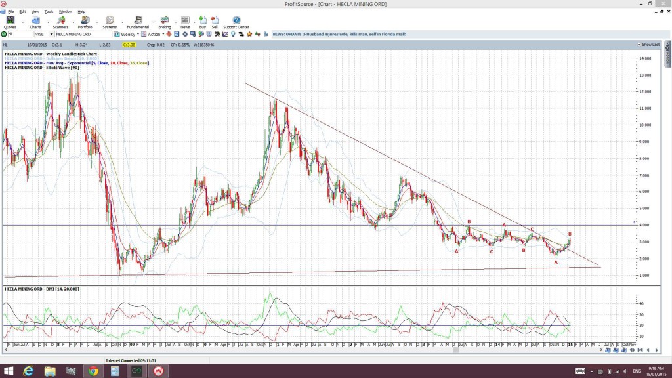Viewport: 672px width, 378px height.
Task: Expand the Charts dropdown arrow
Action: (x=47, y=22)
